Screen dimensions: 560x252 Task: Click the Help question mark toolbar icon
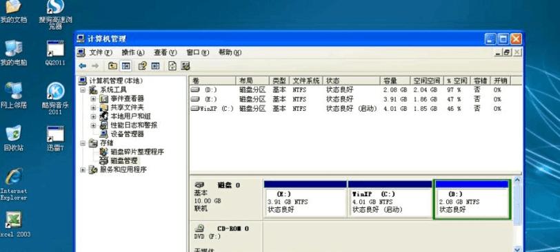(142, 66)
